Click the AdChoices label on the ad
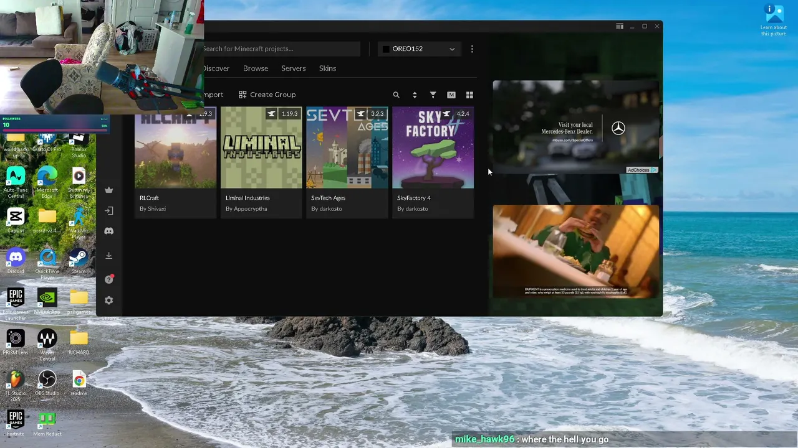Screen dimensions: 798x448 pos(642,170)
